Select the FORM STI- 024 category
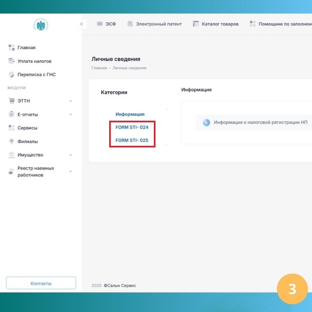 pyautogui.click(x=132, y=127)
